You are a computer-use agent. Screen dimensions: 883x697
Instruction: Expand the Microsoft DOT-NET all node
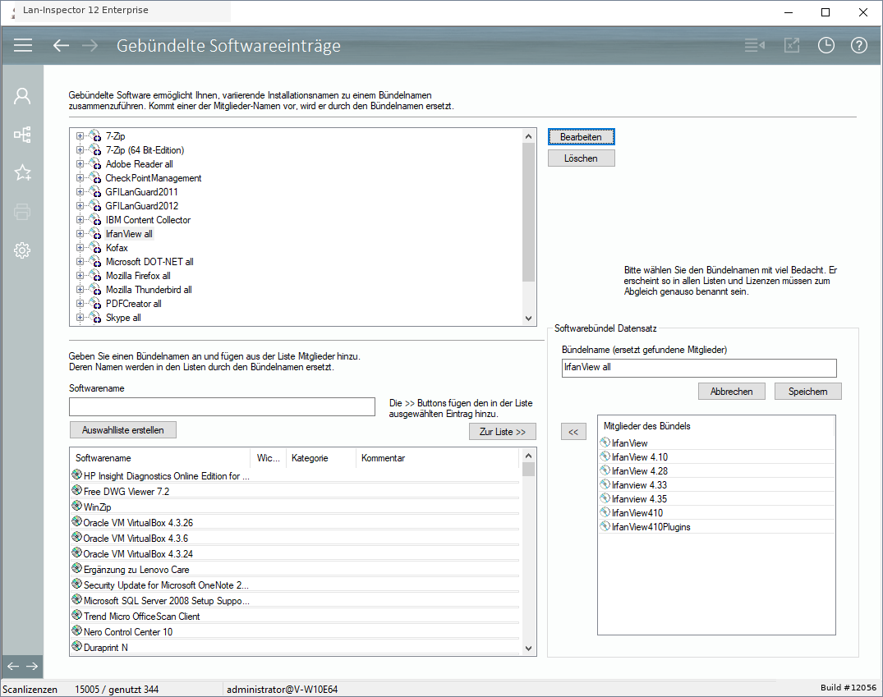[x=80, y=262]
